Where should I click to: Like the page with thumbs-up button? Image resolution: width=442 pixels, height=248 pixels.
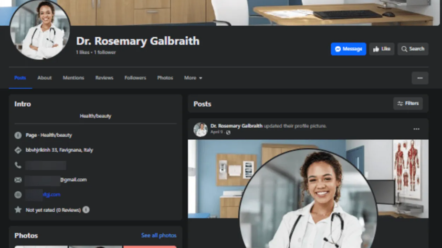(x=381, y=49)
